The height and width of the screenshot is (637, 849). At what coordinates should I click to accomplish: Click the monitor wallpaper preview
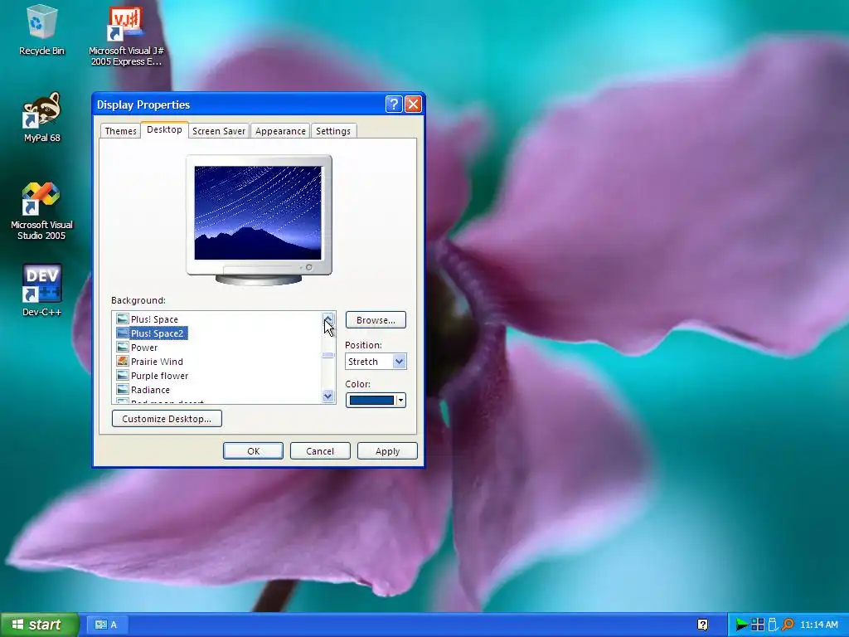pyautogui.click(x=258, y=213)
